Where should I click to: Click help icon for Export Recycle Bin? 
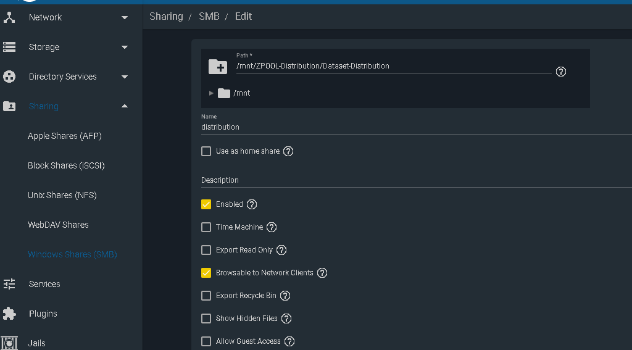[x=285, y=296]
